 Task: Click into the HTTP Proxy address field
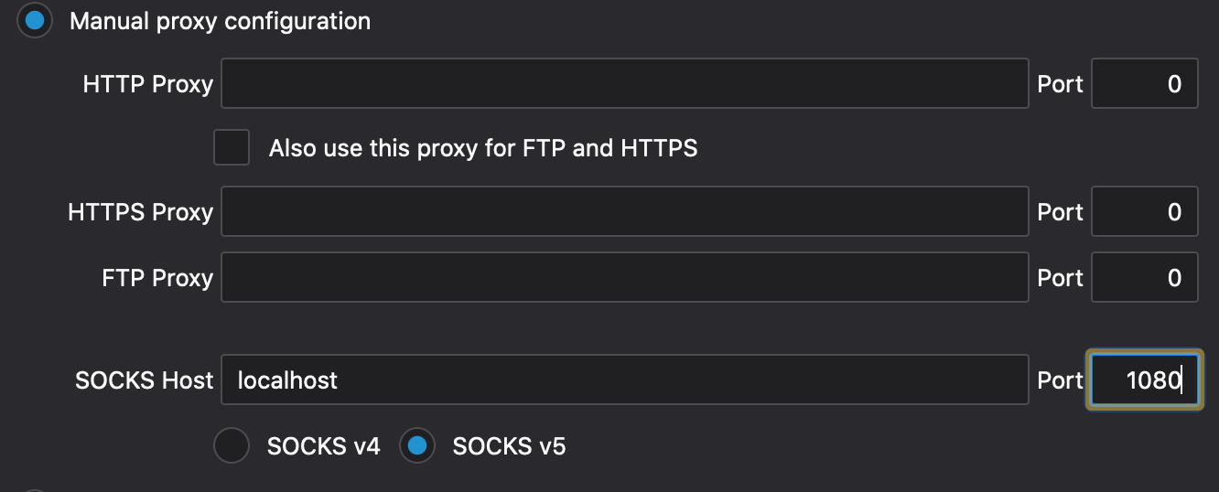[624, 84]
